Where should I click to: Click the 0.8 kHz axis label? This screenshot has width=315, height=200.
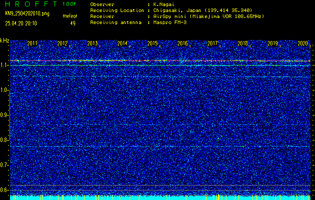point(4,140)
